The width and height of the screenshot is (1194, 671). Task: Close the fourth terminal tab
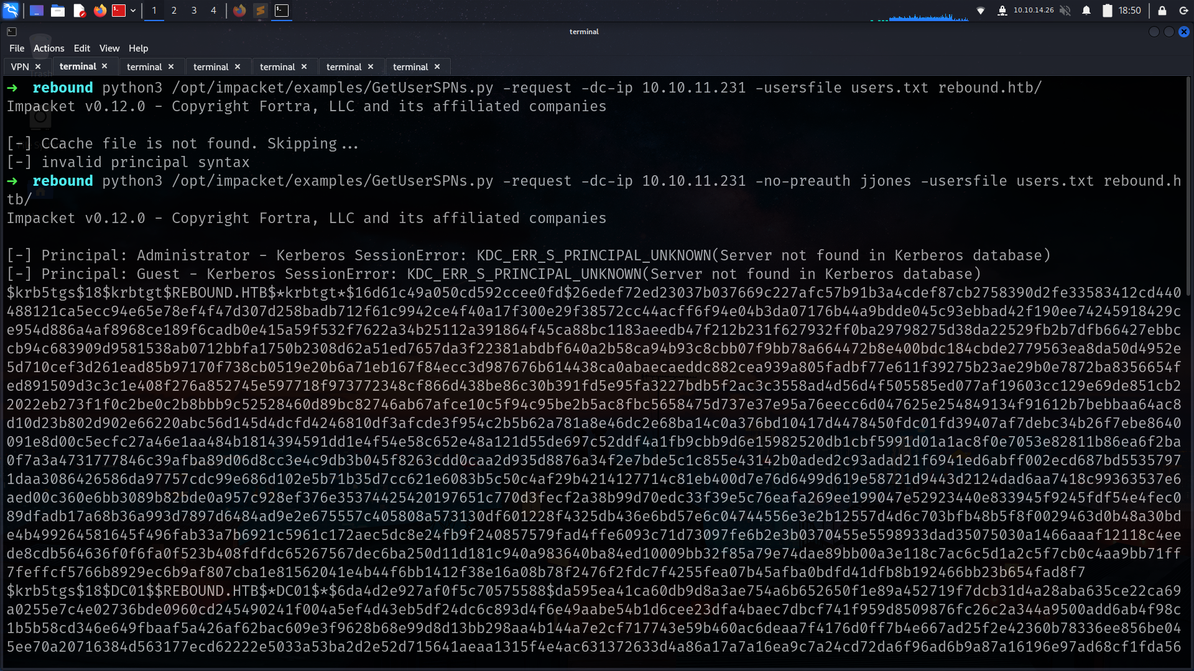[238, 66]
